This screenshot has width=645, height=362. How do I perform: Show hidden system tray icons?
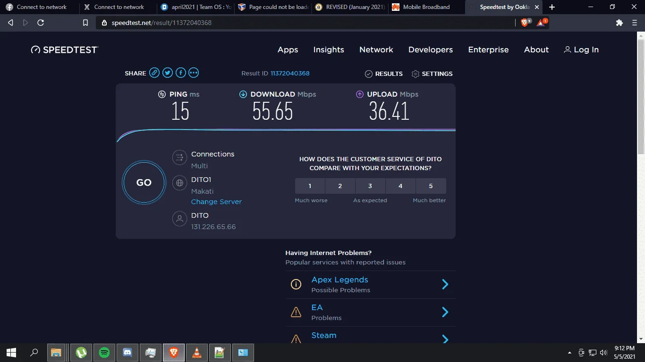pyautogui.click(x=569, y=352)
